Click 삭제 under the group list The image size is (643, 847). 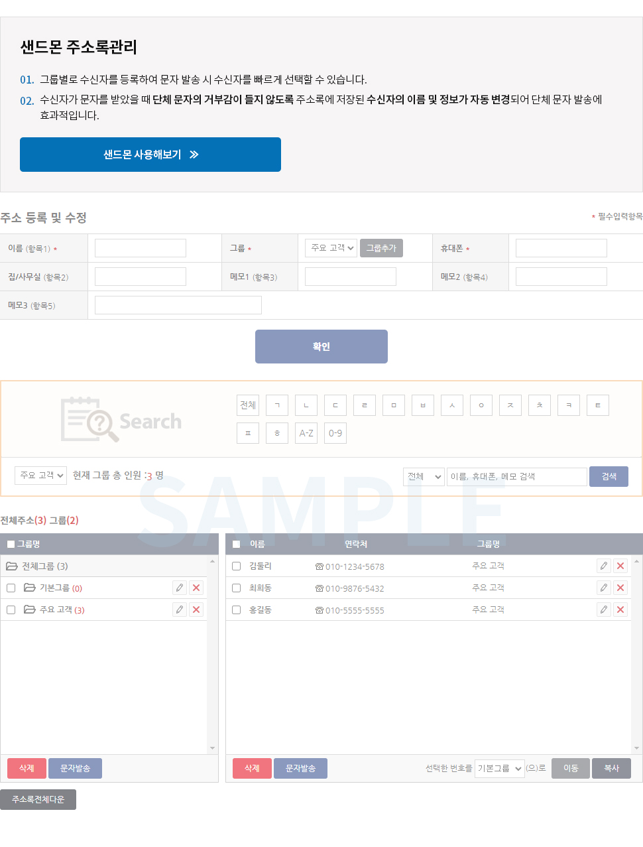27,768
